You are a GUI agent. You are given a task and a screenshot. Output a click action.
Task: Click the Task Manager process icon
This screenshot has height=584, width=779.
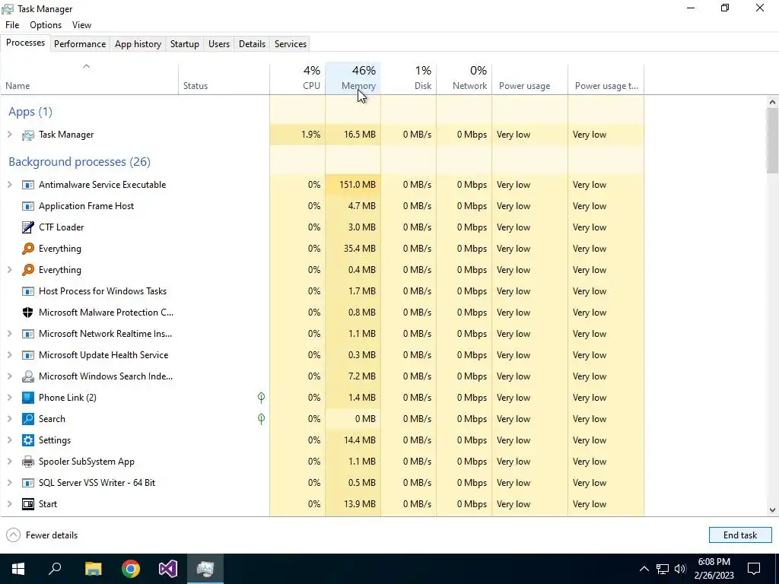(x=28, y=135)
